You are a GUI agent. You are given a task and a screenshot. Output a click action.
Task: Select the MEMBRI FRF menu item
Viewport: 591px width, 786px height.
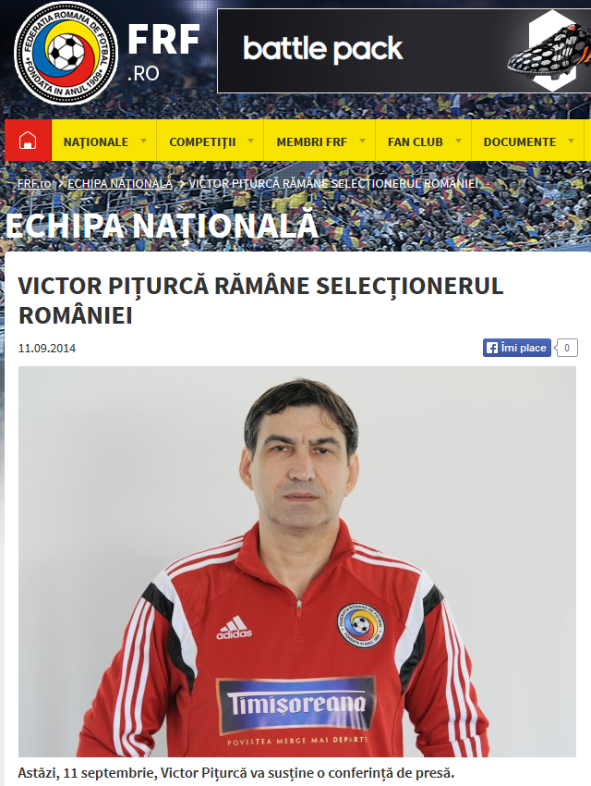click(311, 141)
